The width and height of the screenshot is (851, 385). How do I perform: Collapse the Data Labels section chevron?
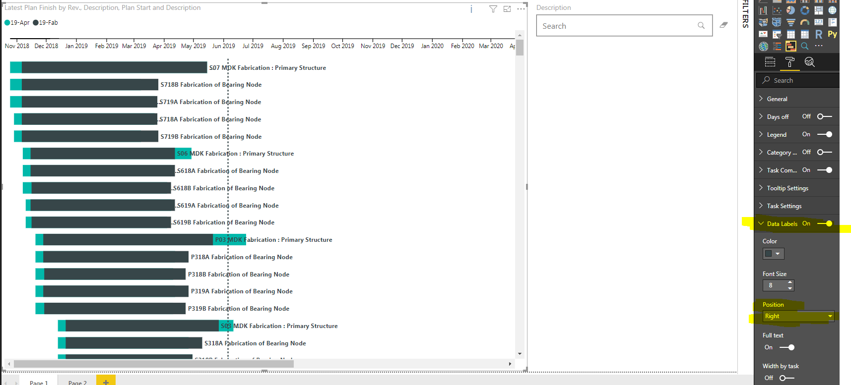pyautogui.click(x=761, y=223)
